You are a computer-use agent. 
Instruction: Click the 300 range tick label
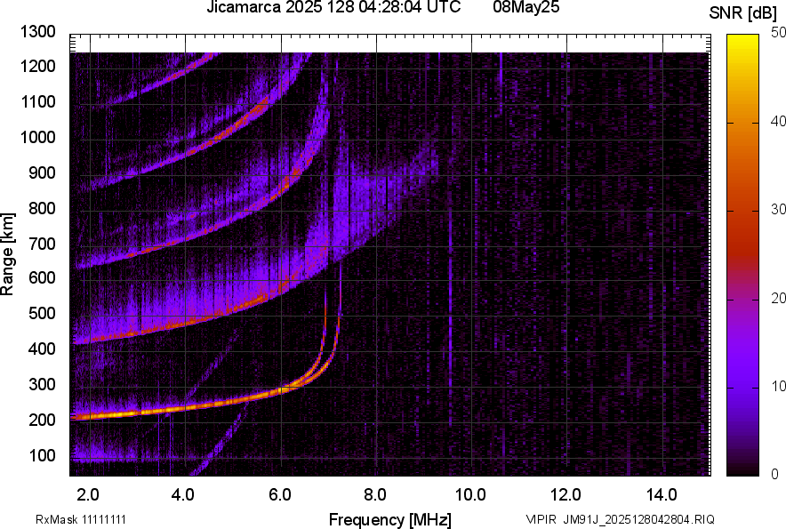[x=42, y=385]
